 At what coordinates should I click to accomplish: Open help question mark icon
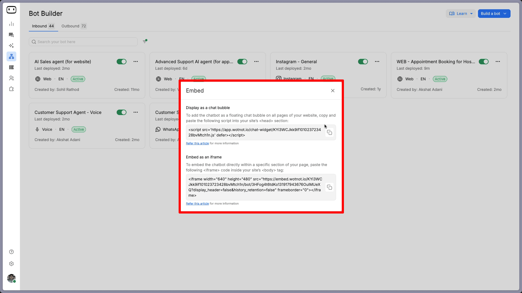tap(11, 252)
